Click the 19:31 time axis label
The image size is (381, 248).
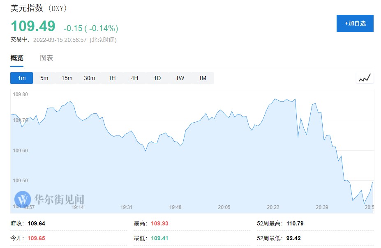pos(126,207)
